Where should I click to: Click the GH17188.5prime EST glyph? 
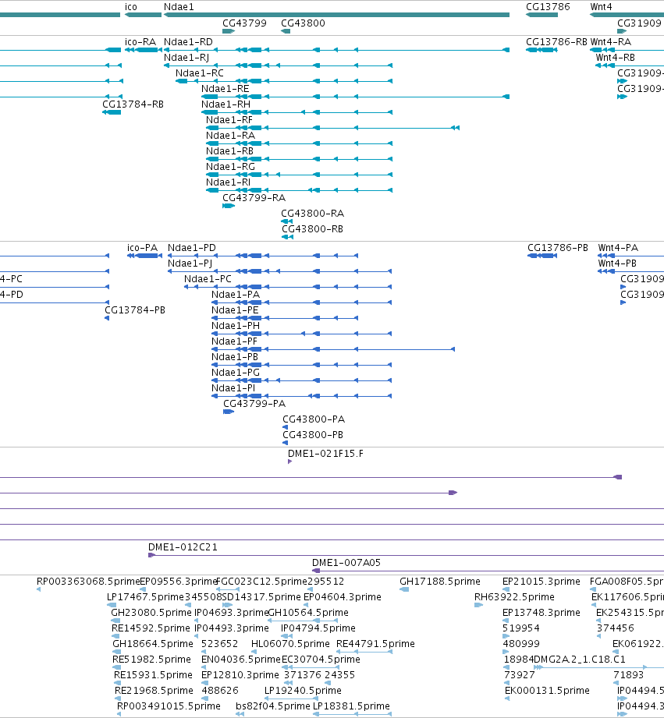point(404,589)
